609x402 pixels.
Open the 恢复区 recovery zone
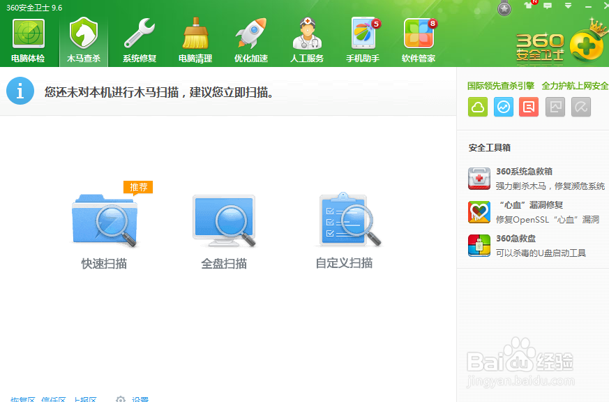click(21, 399)
